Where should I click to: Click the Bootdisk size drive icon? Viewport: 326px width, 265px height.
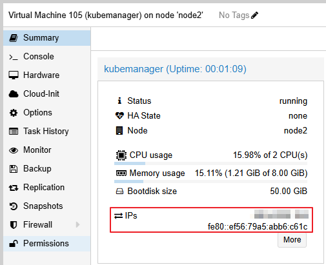[x=119, y=191]
